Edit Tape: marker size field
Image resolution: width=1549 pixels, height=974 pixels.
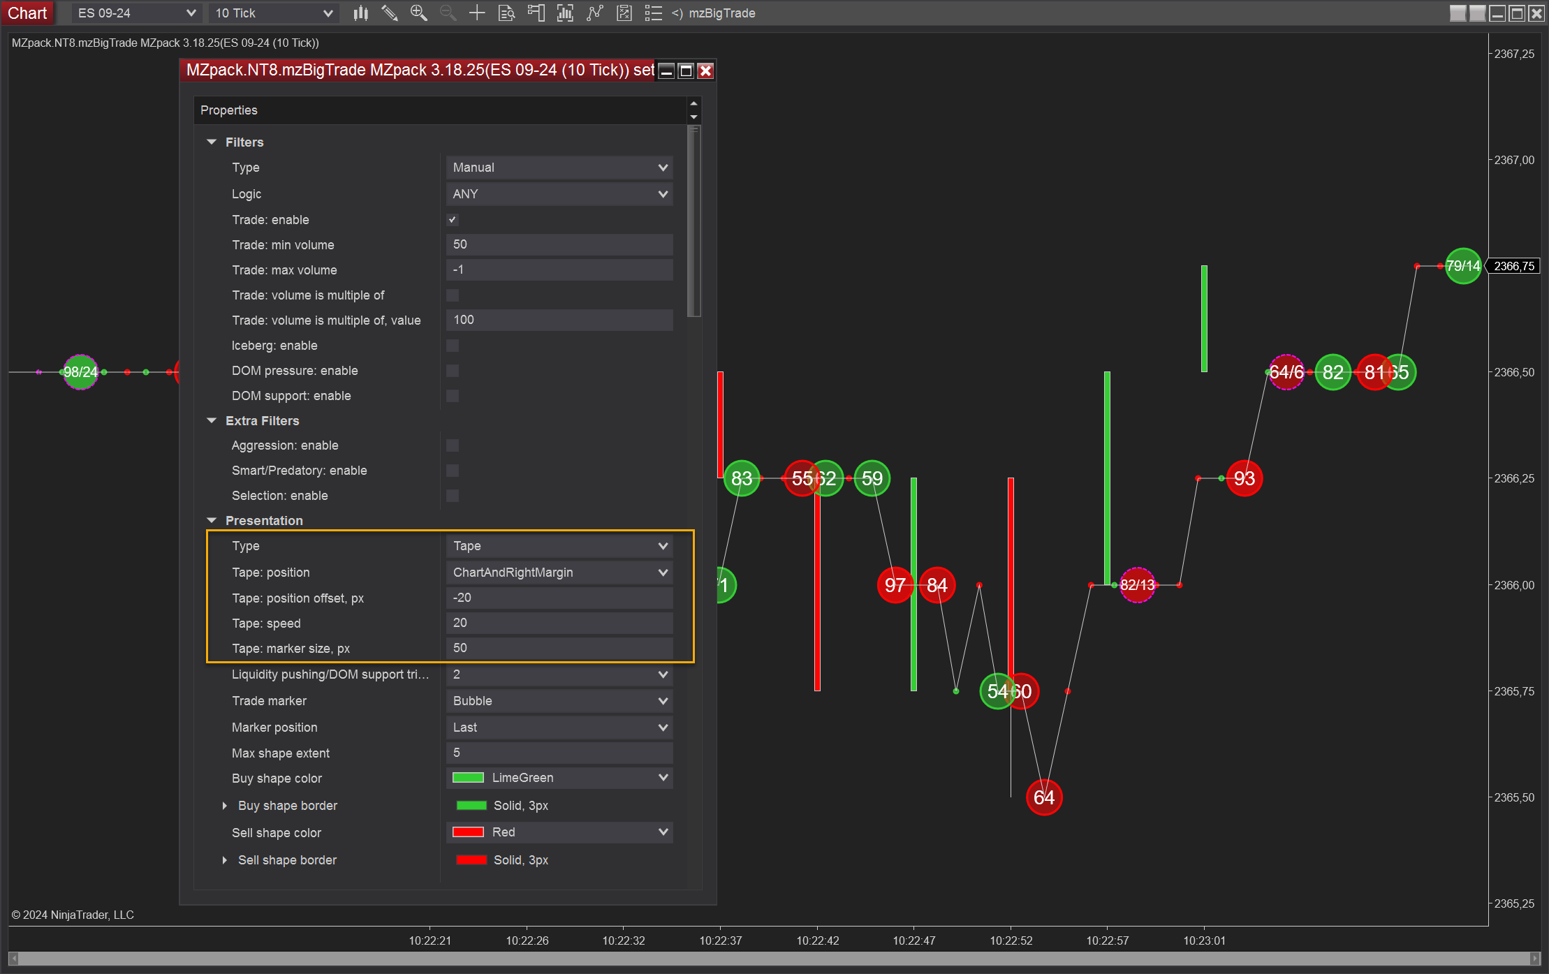tap(559, 648)
